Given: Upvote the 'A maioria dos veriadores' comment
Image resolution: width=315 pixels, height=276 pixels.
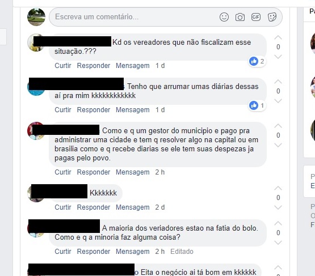Looking at the screenshot, I should coord(278,223).
